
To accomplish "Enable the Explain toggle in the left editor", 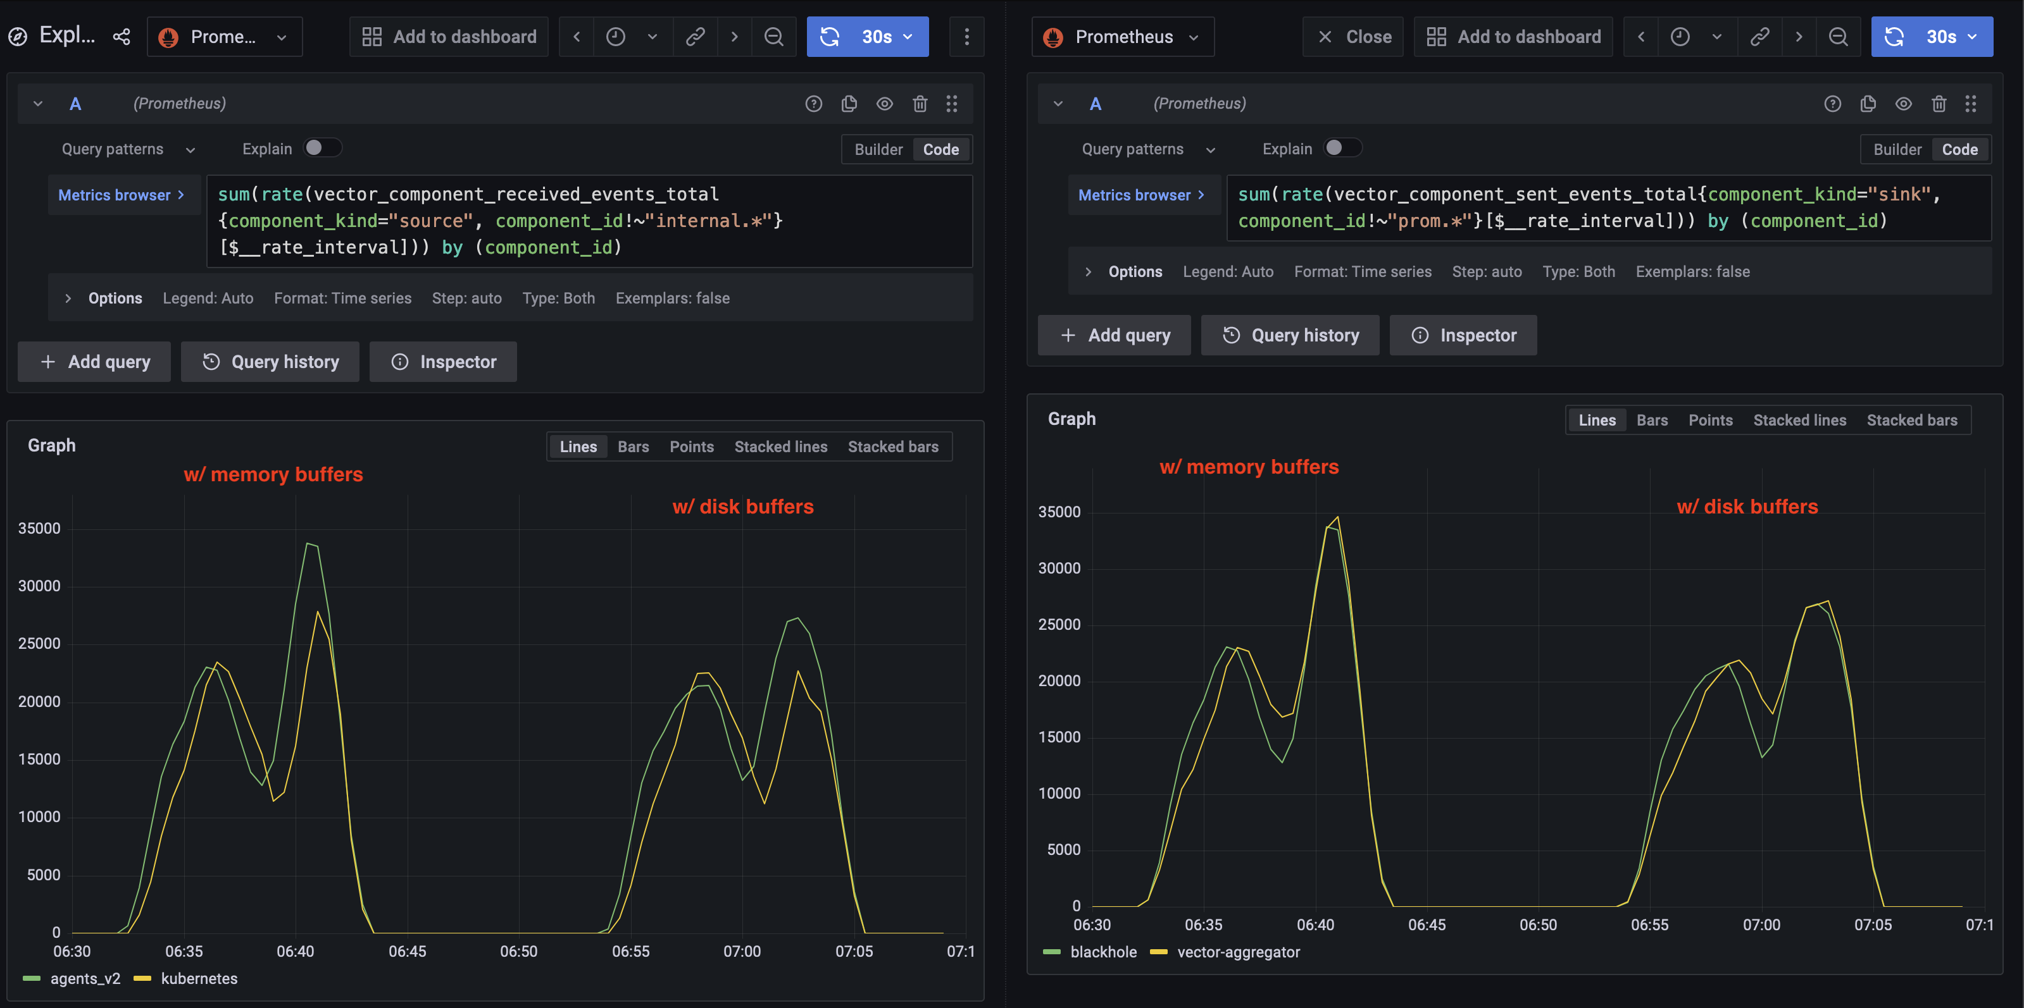I will tap(322, 147).
